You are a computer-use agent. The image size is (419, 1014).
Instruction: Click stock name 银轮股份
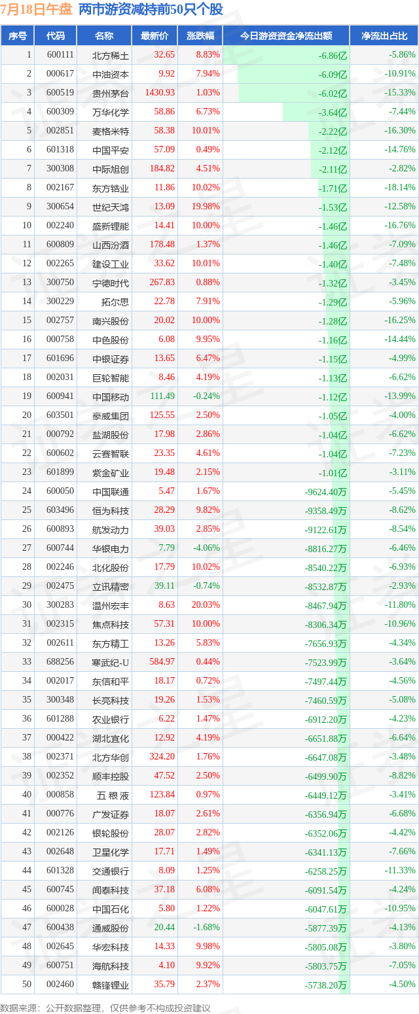coord(111,833)
